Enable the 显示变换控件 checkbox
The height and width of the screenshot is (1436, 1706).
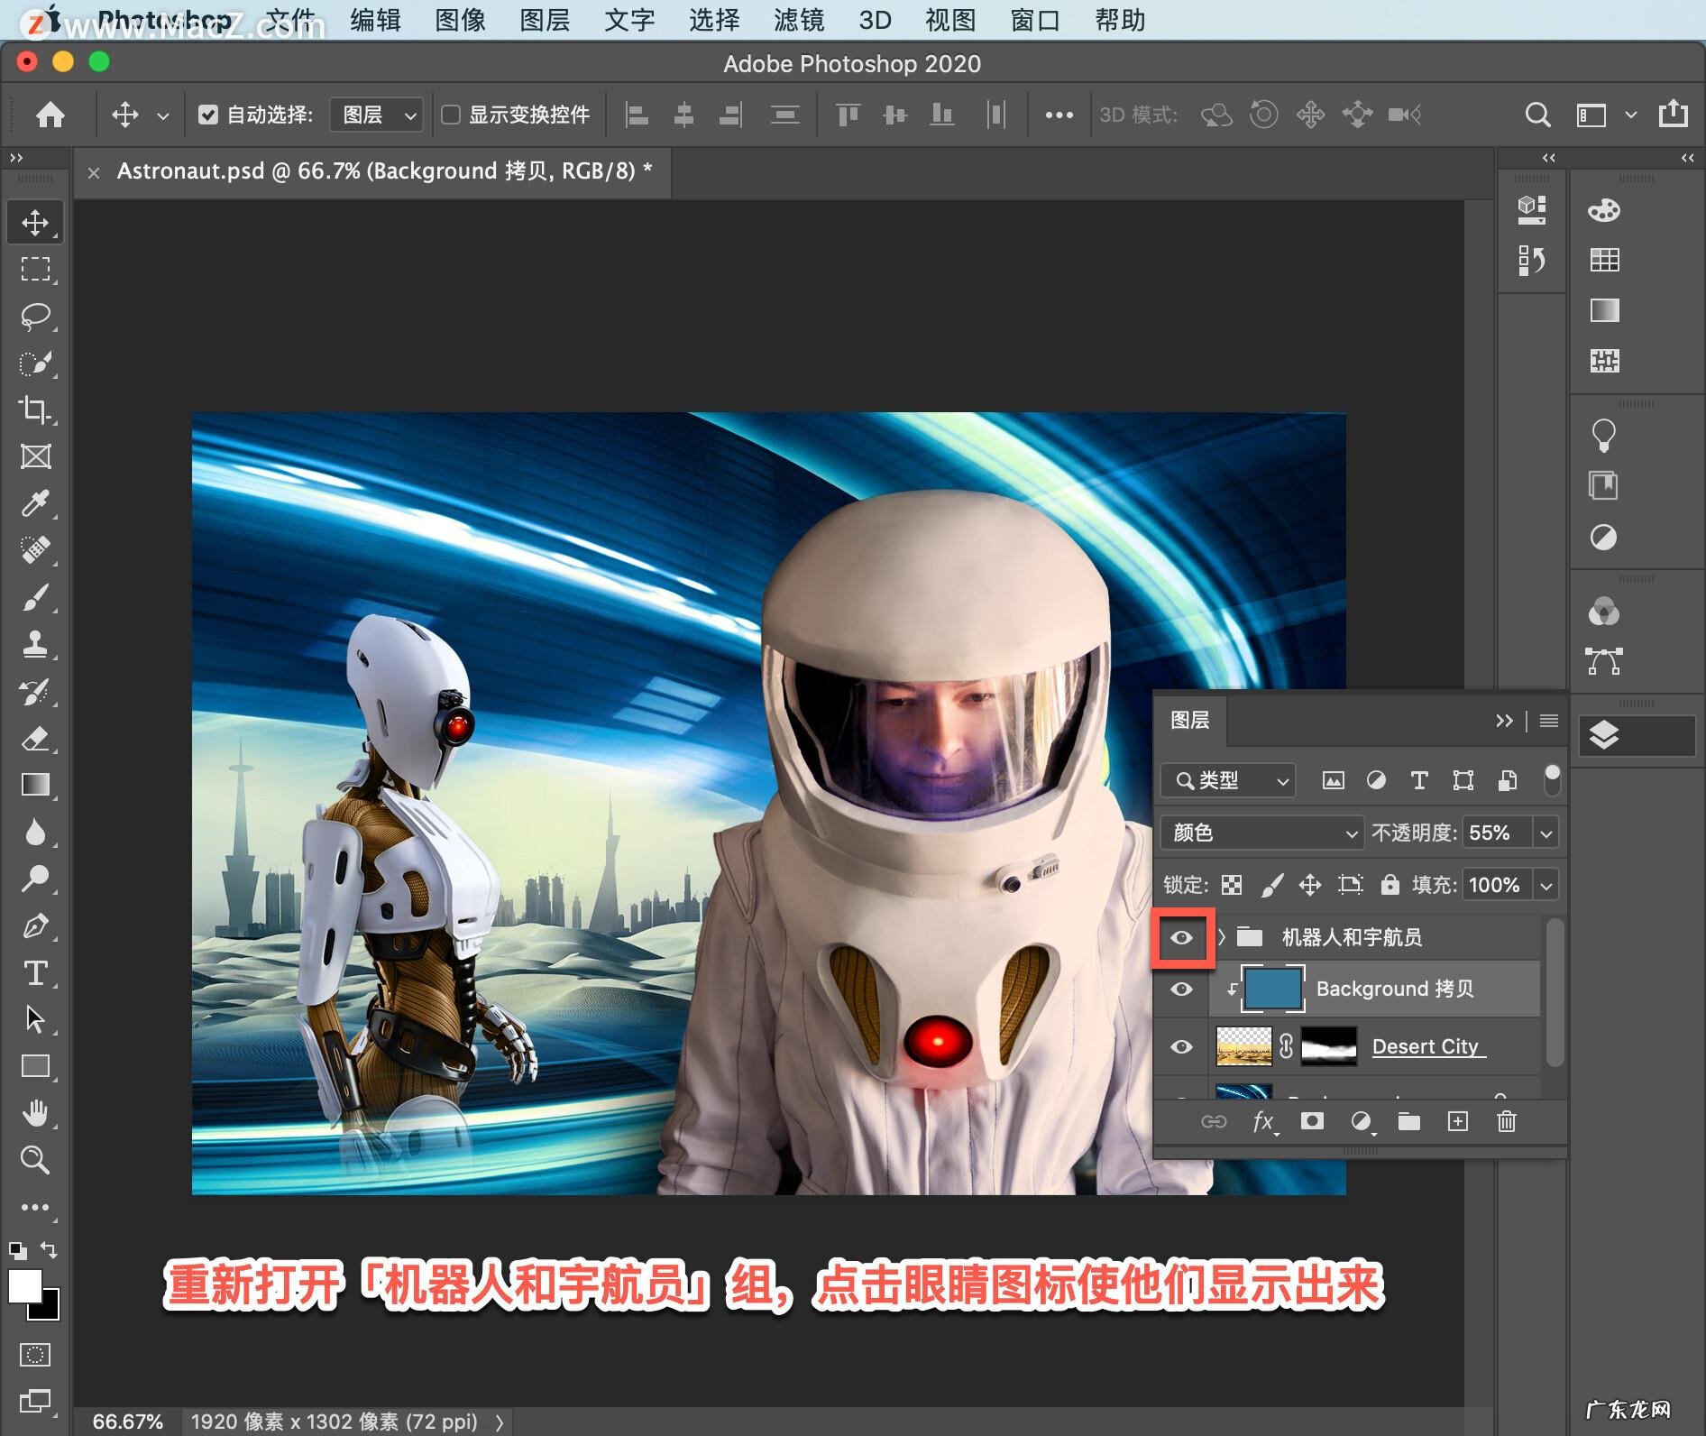pyautogui.click(x=454, y=115)
